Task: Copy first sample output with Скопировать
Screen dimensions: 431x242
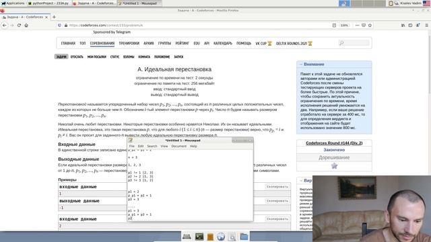Action: pyautogui.click(x=277, y=201)
